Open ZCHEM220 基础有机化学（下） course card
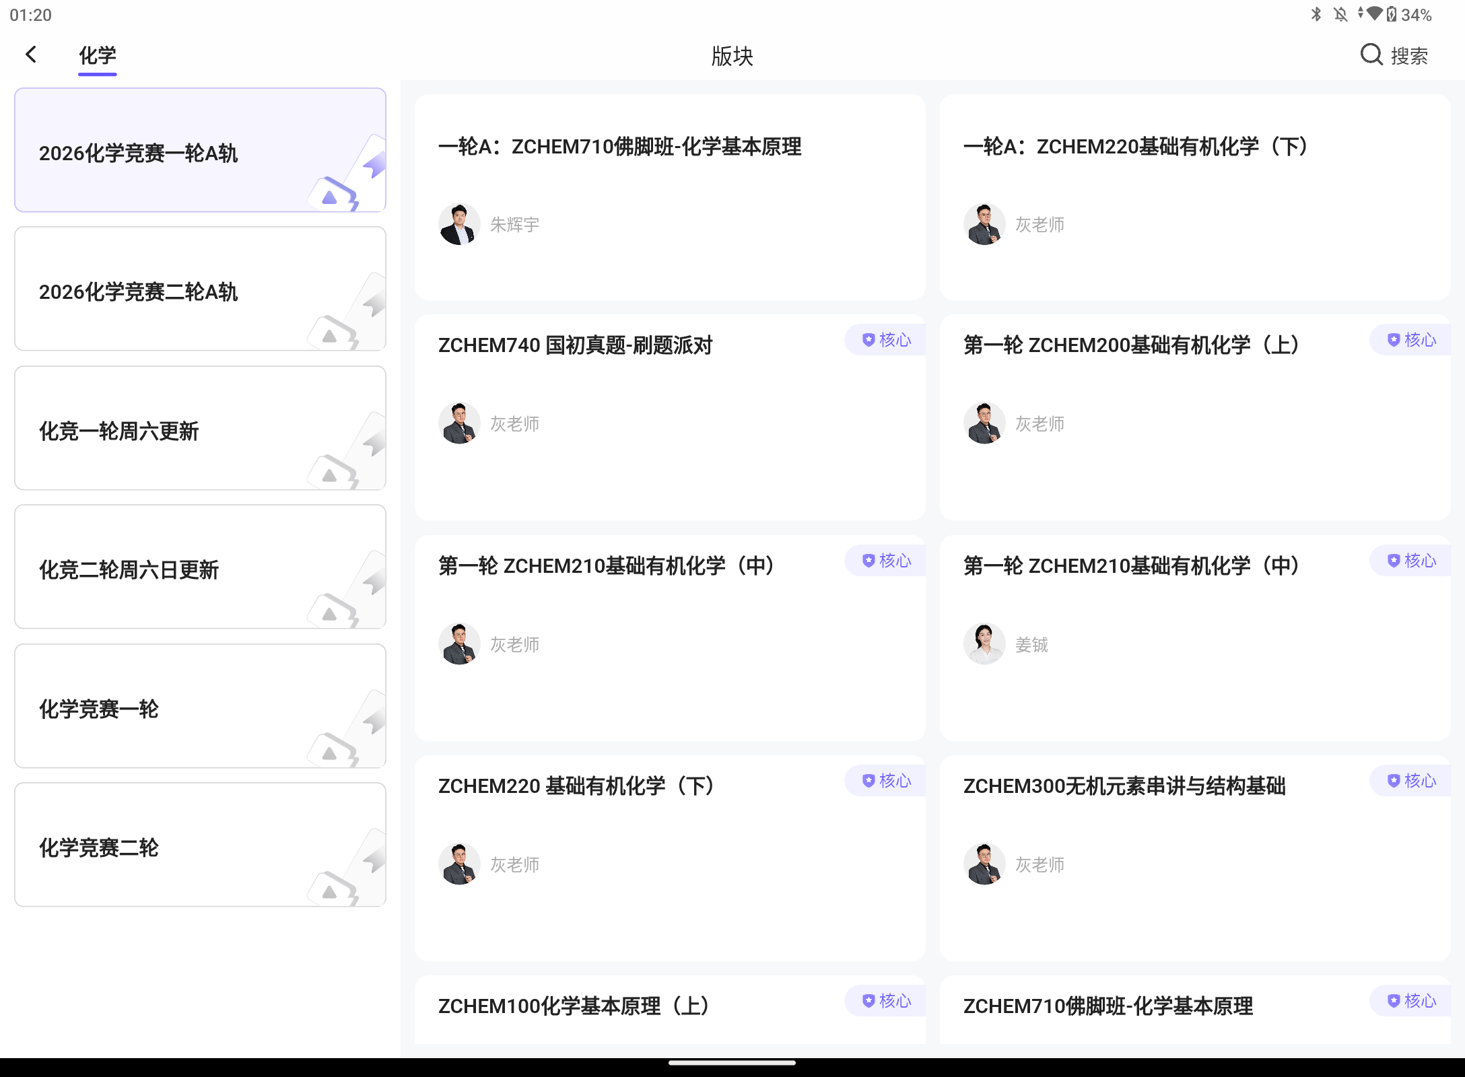This screenshot has width=1465, height=1077. click(x=670, y=858)
